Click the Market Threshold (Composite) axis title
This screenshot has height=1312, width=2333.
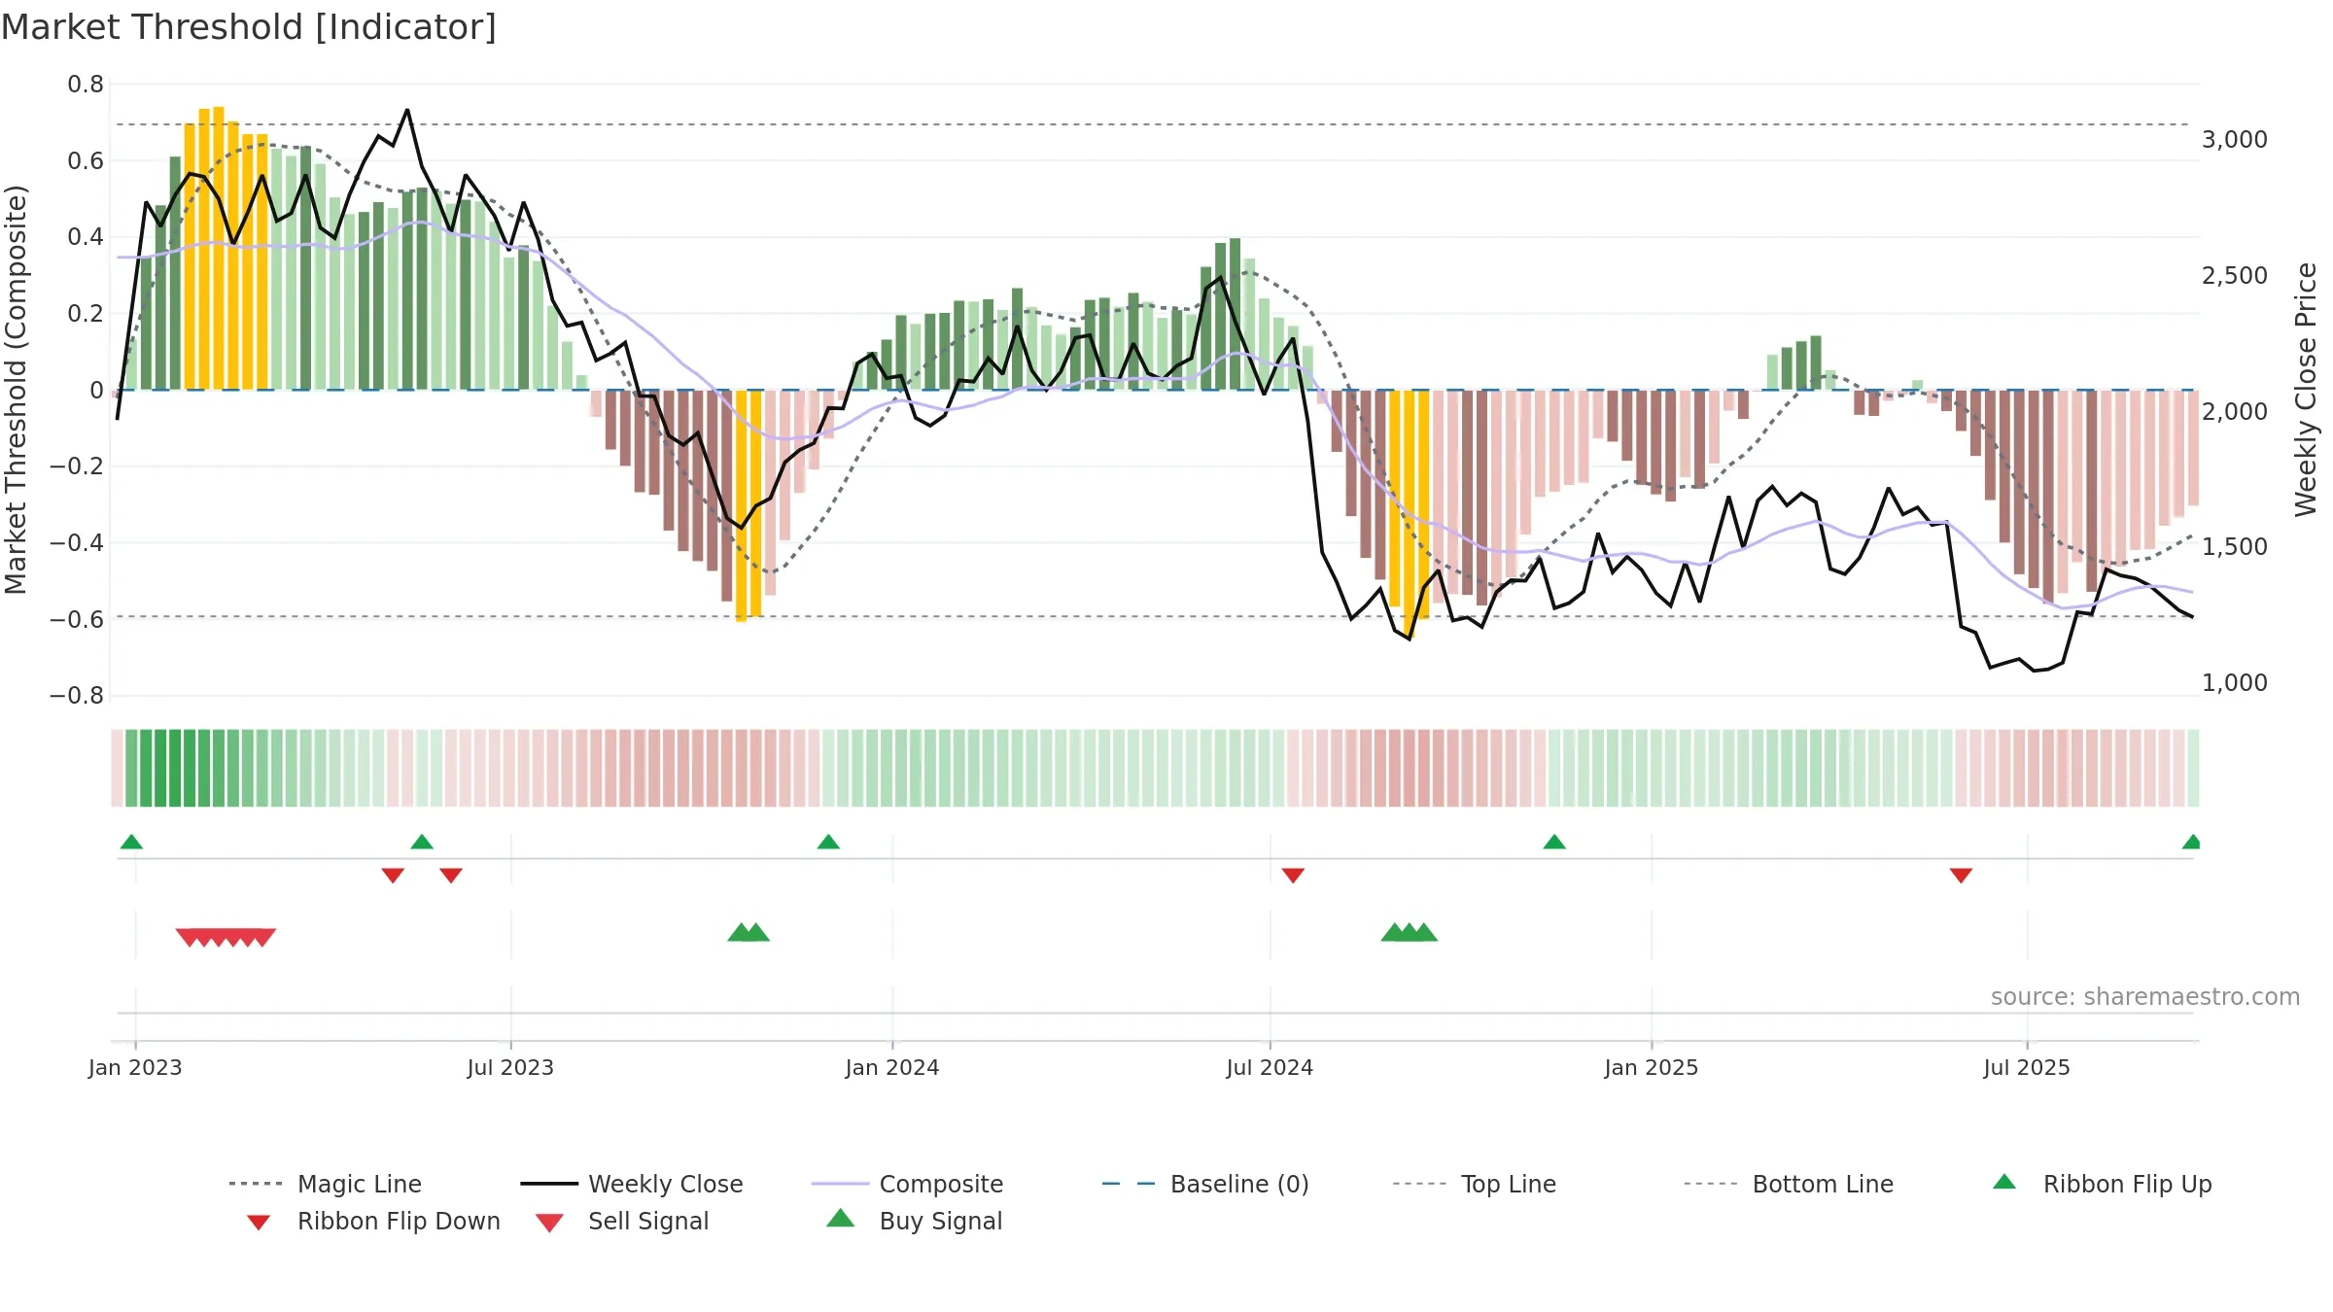click(x=16, y=390)
